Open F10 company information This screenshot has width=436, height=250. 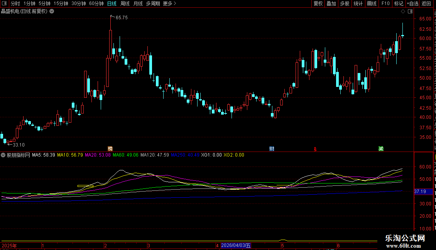(x=385, y=3)
